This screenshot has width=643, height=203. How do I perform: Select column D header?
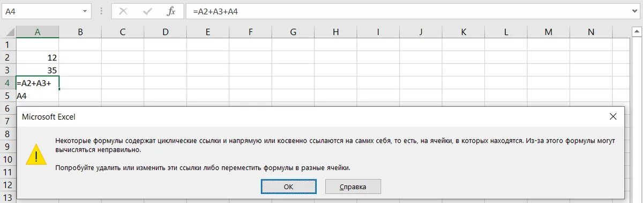(x=165, y=32)
